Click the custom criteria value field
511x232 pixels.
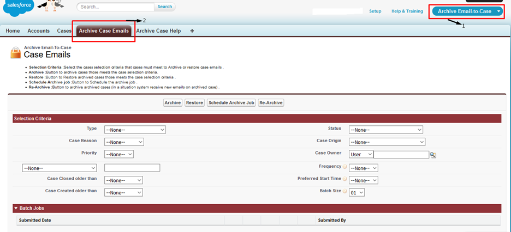pyautogui.click(x=132, y=168)
